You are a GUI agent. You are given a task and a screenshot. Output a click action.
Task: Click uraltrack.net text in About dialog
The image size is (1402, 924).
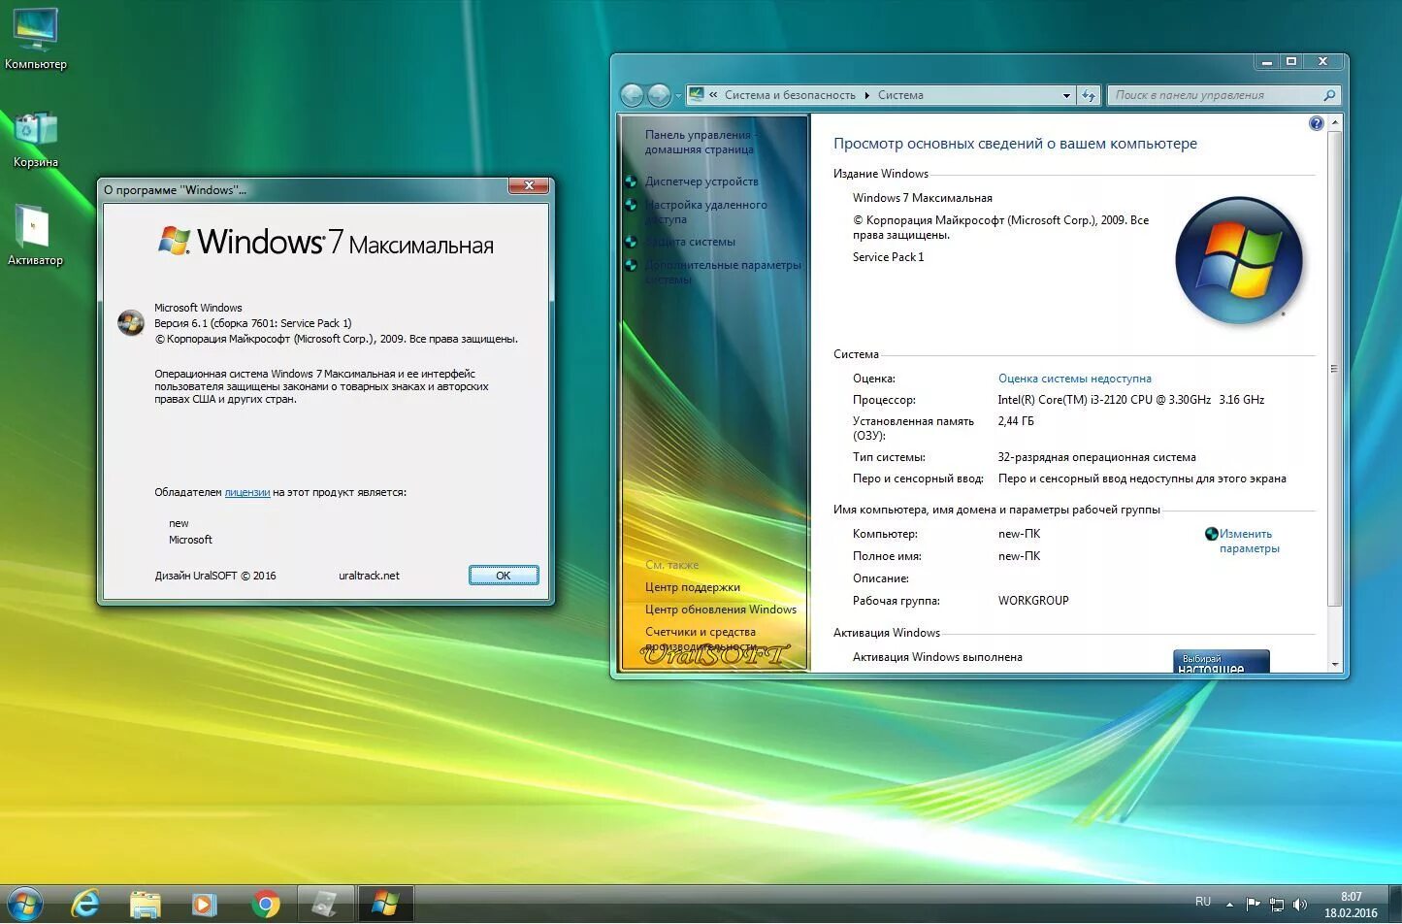click(x=369, y=576)
